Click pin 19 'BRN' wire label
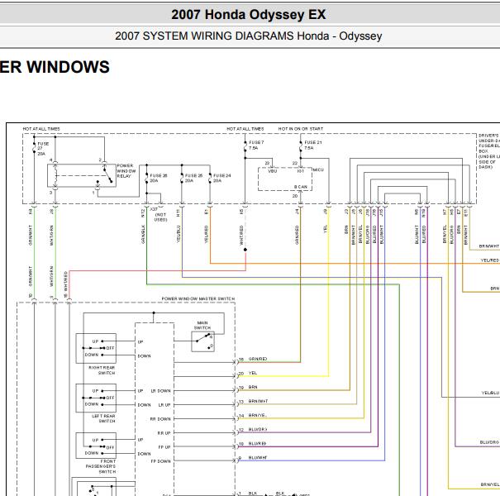Image resolution: width=500 pixels, height=496 pixels. [x=253, y=387]
